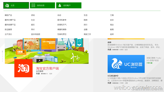This screenshot has width=164, height=92.
Task: Click the Taobao featured banner illustration
Action: coord(47,51)
